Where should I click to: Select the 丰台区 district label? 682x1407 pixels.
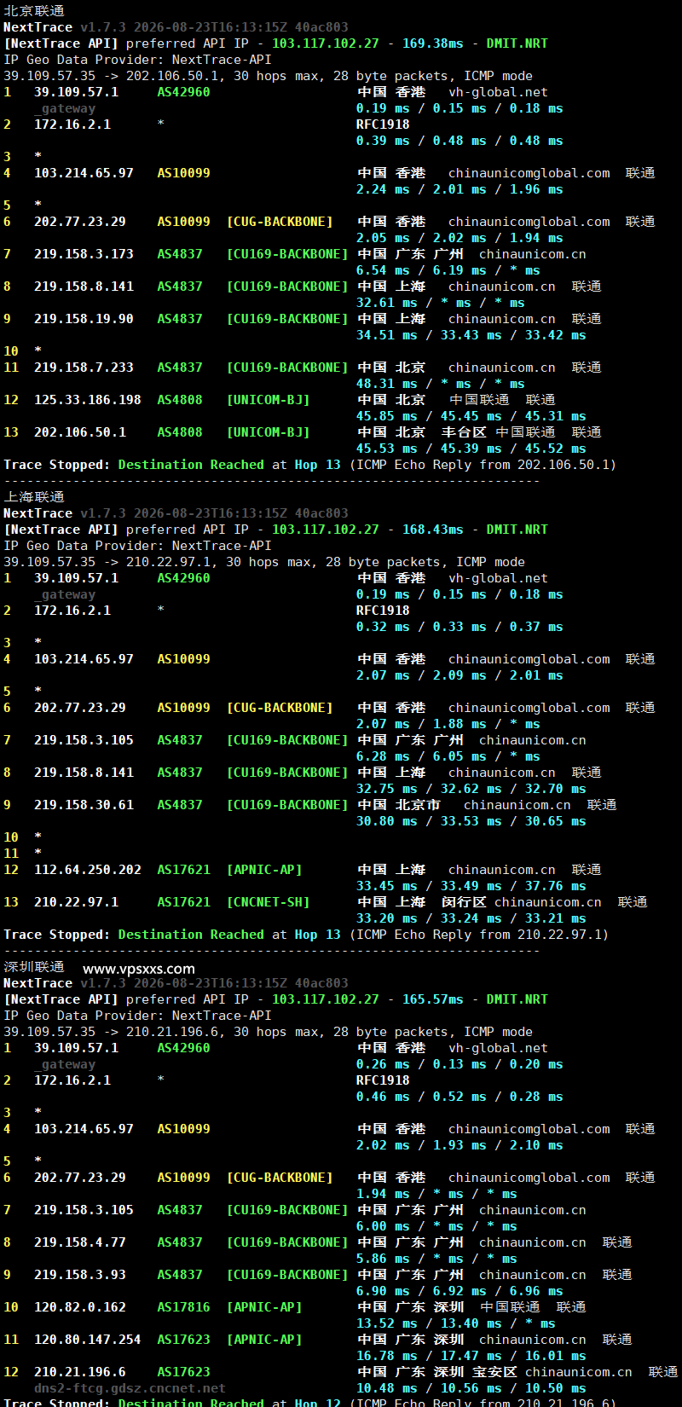pyautogui.click(x=465, y=432)
